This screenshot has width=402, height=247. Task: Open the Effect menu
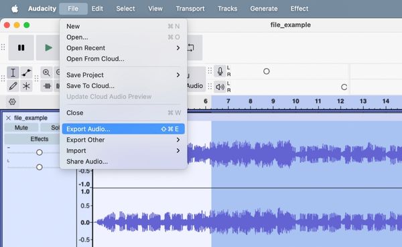click(x=299, y=9)
